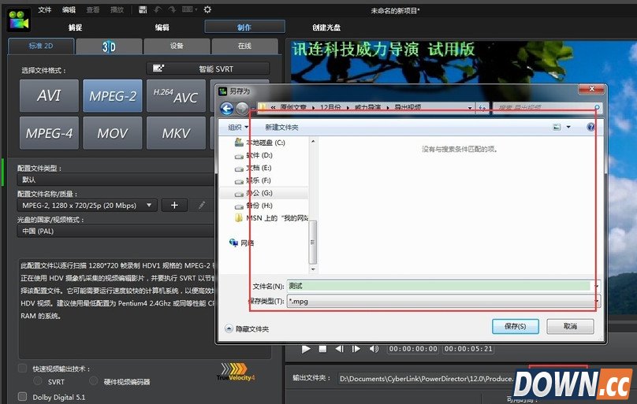The width and height of the screenshot is (637, 404).
Task: Choose the MPEG-4 file format
Action: (x=49, y=133)
